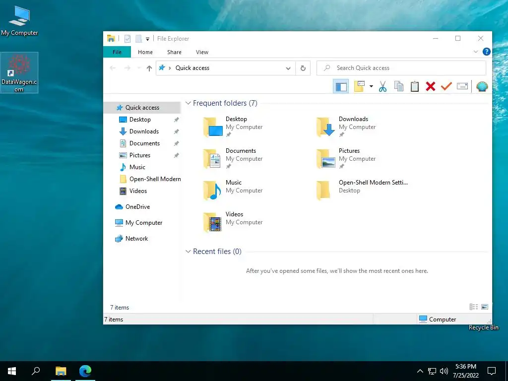Screen dimensions: 508x381
Task: Toggle the navigation pane toolbar icon
Action: click(x=341, y=86)
